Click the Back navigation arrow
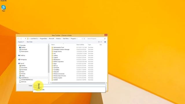The image size is (185, 104). click(x=18, y=38)
